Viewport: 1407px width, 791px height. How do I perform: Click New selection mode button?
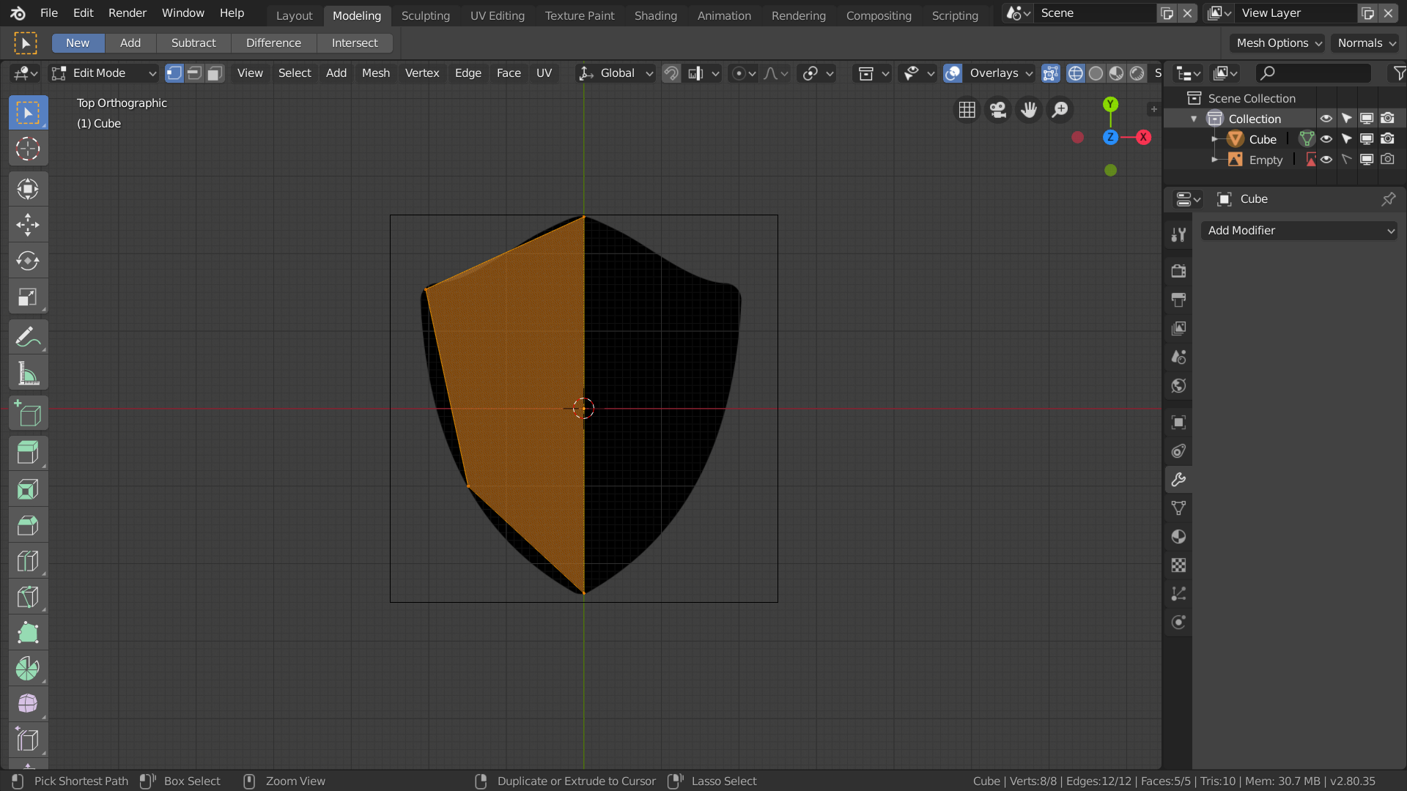pos(78,43)
